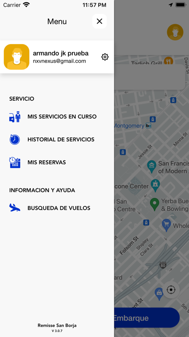Tap the Tadich Grill restaurant pin
Image resolution: width=189 pixels, height=337 pixels.
[x=168, y=61]
